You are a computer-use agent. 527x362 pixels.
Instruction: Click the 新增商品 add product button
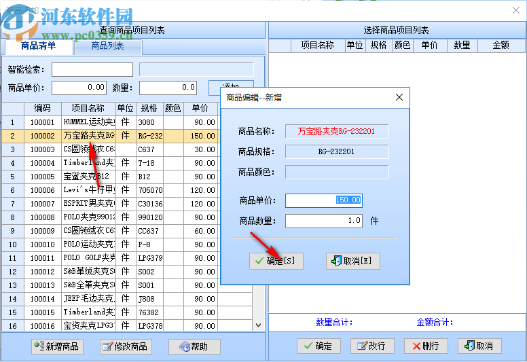[x=58, y=346]
